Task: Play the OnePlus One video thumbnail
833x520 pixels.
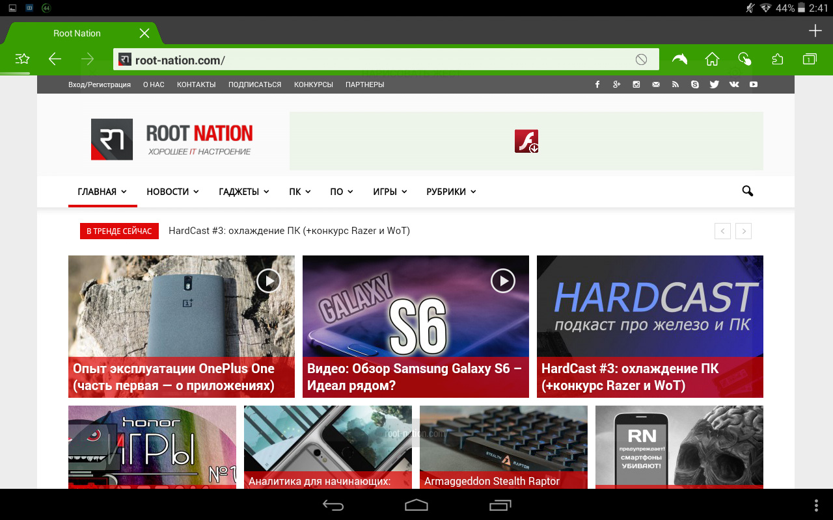Action: [268, 281]
